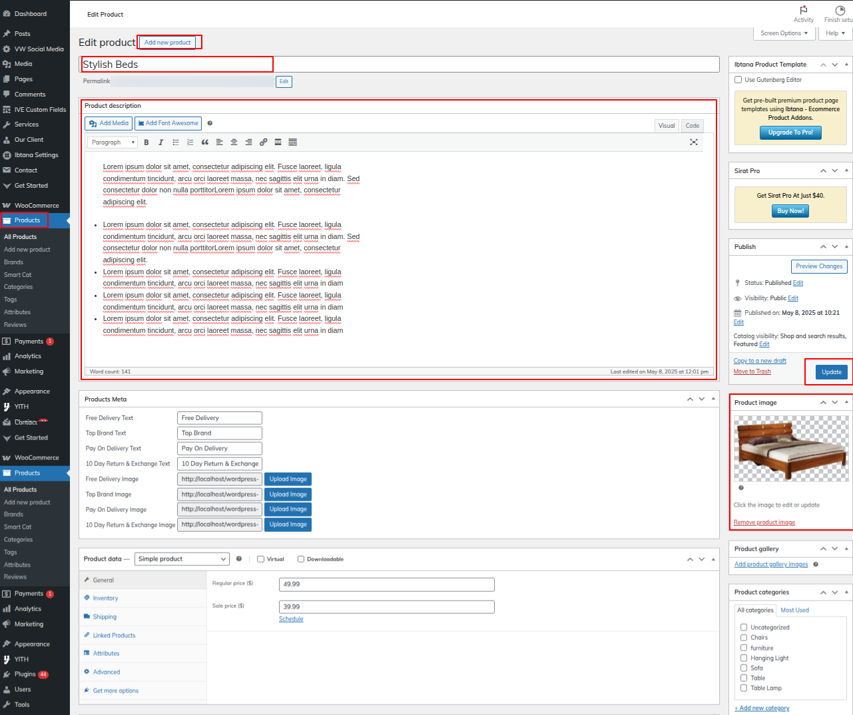Viewport: 853px width, 715px height.
Task: Insert a bulleted list
Action: pyautogui.click(x=176, y=142)
